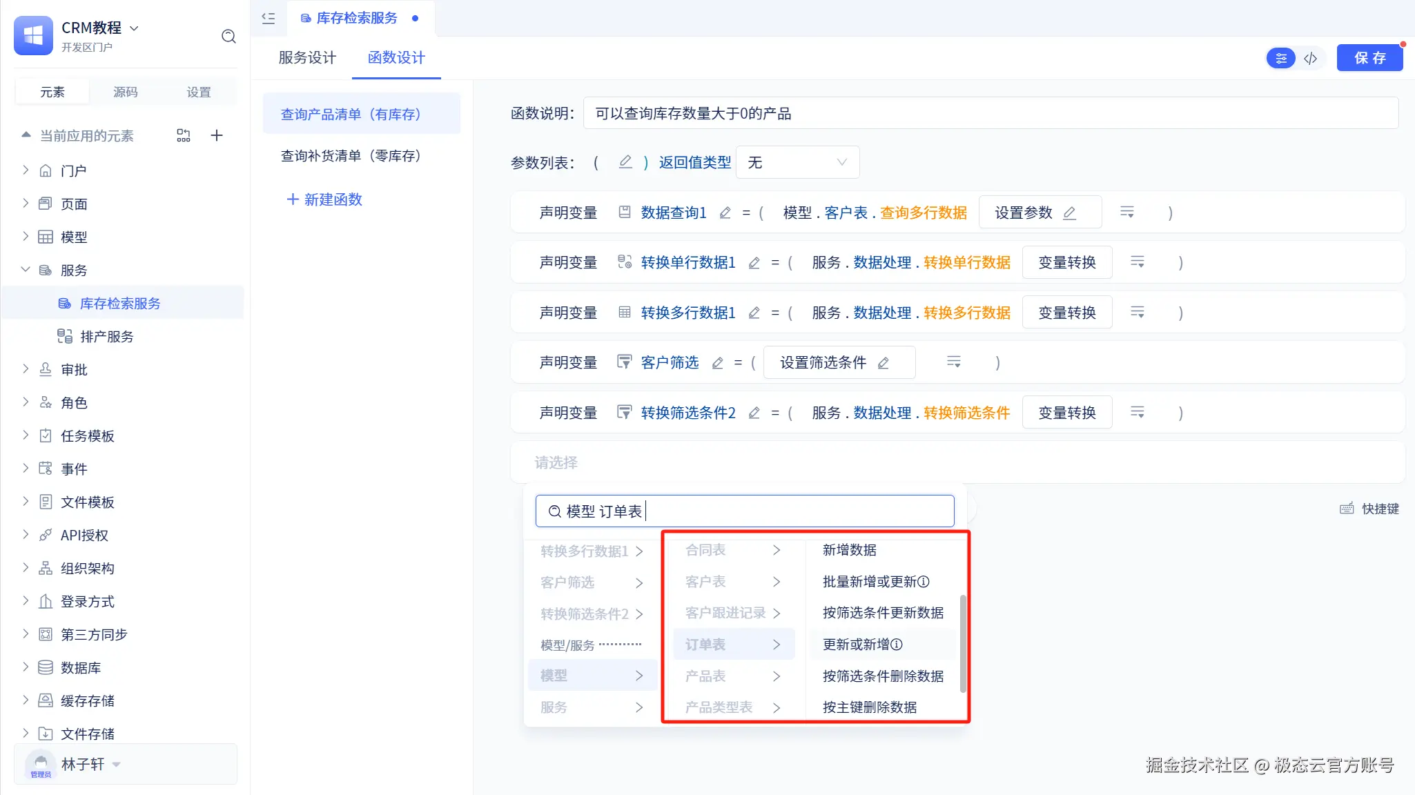
Task: Switch to visual design mode toggle
Action: point(1281,58)
